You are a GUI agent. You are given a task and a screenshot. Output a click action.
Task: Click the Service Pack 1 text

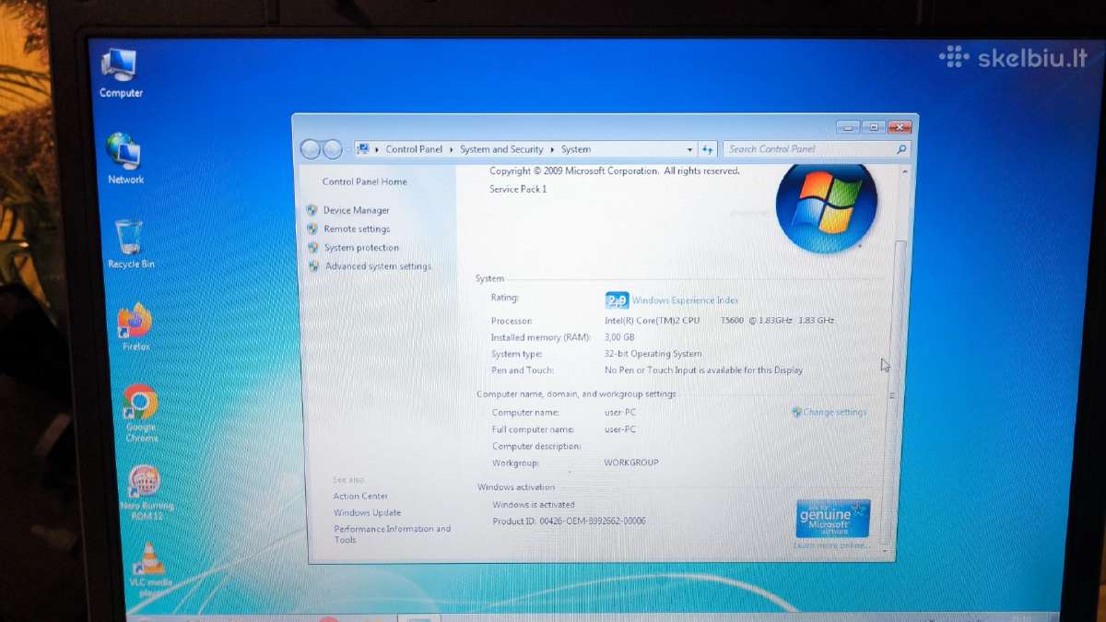coord(518,189)
